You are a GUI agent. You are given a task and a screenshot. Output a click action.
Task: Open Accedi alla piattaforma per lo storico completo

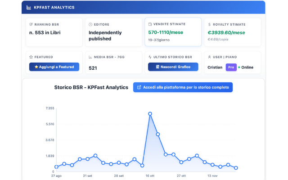(183, 87)
